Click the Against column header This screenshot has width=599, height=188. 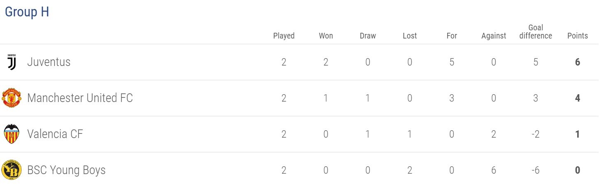pos(494,36)
